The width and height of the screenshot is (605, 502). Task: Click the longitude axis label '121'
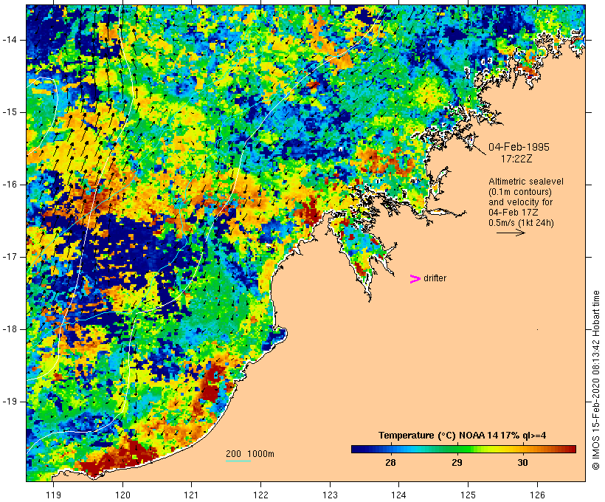(x=191, y=495)
